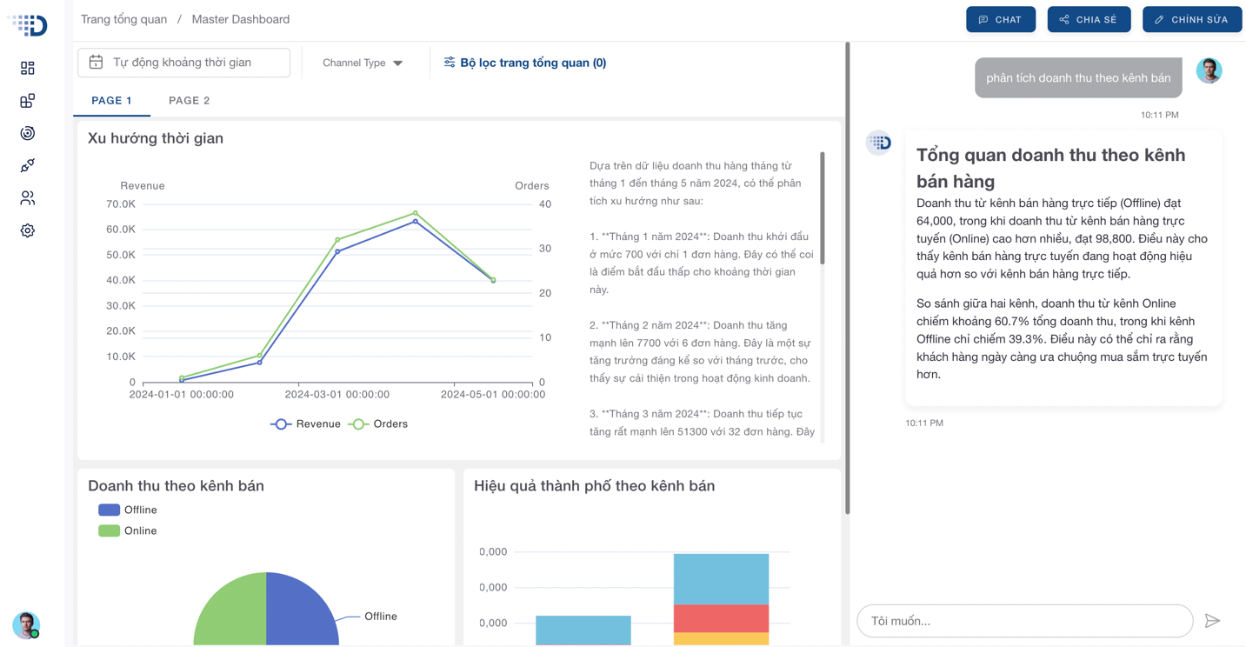Click the dashboard vertical scrollbar
This screenshot has height=647, width=1246.
pyautogui.click(x=847, y=278)
